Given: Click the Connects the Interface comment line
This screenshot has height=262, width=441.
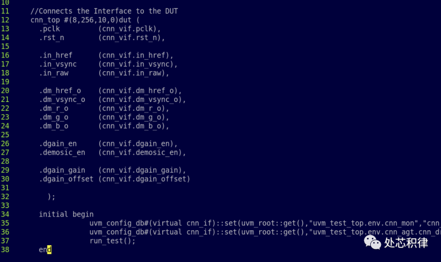Looking at the screenshot, I should point(104,11).
